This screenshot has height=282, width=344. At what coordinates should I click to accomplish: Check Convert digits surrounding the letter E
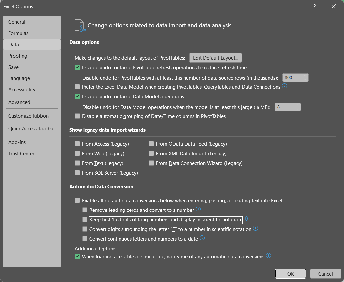(85, 229)
